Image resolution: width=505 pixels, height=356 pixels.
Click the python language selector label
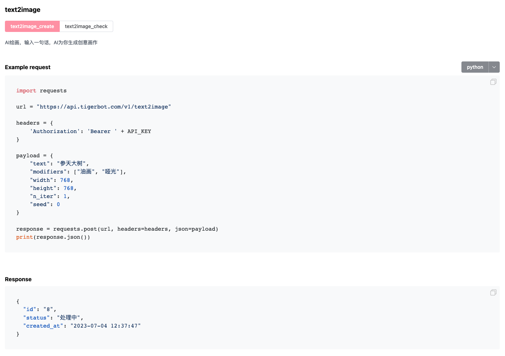point(474,67)
